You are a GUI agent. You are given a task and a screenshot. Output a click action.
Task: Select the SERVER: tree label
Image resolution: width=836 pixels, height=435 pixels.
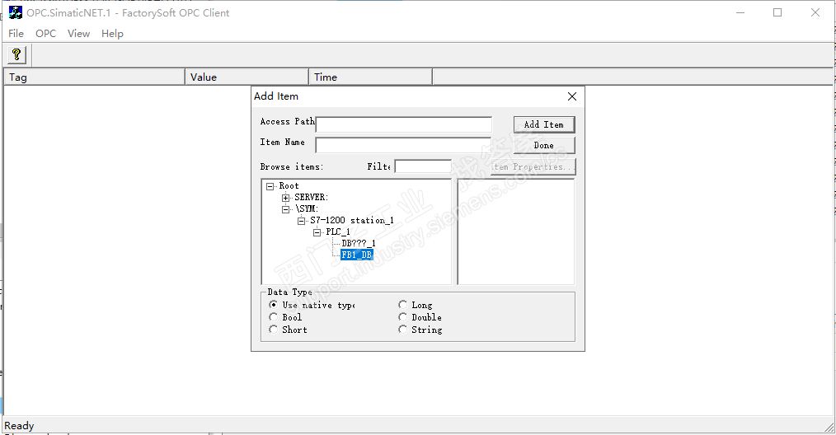click(x=312, y=197)
